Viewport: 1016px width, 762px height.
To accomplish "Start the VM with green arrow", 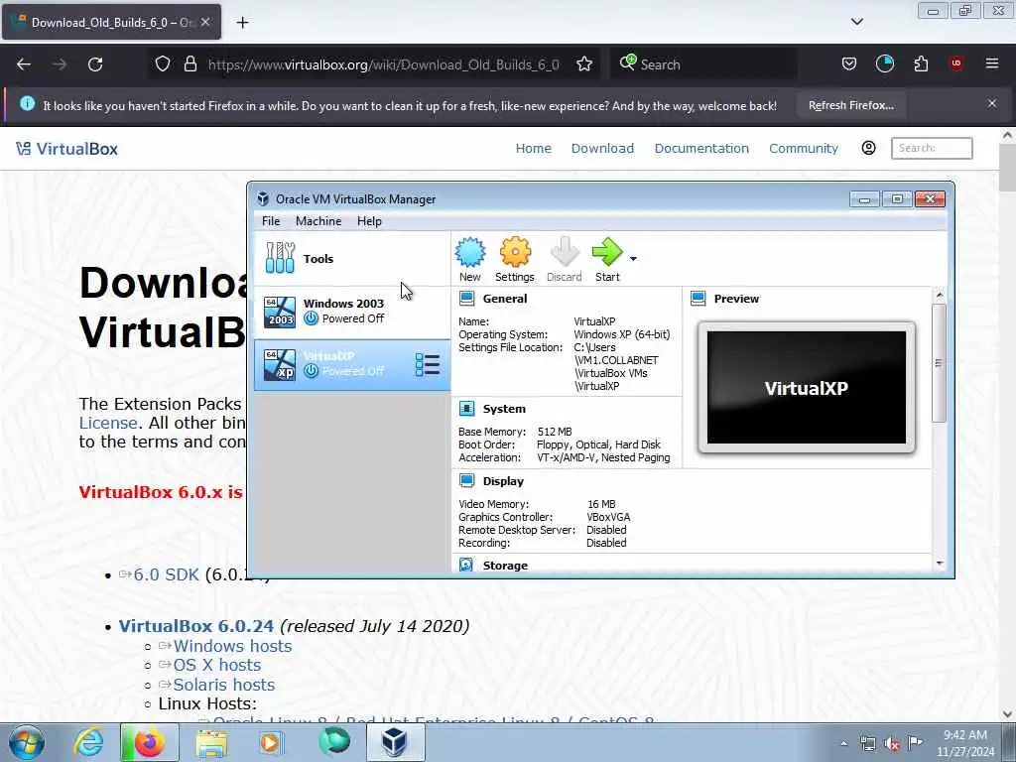I will [607, 259].
